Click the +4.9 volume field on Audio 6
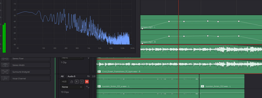 click(64, 81)
